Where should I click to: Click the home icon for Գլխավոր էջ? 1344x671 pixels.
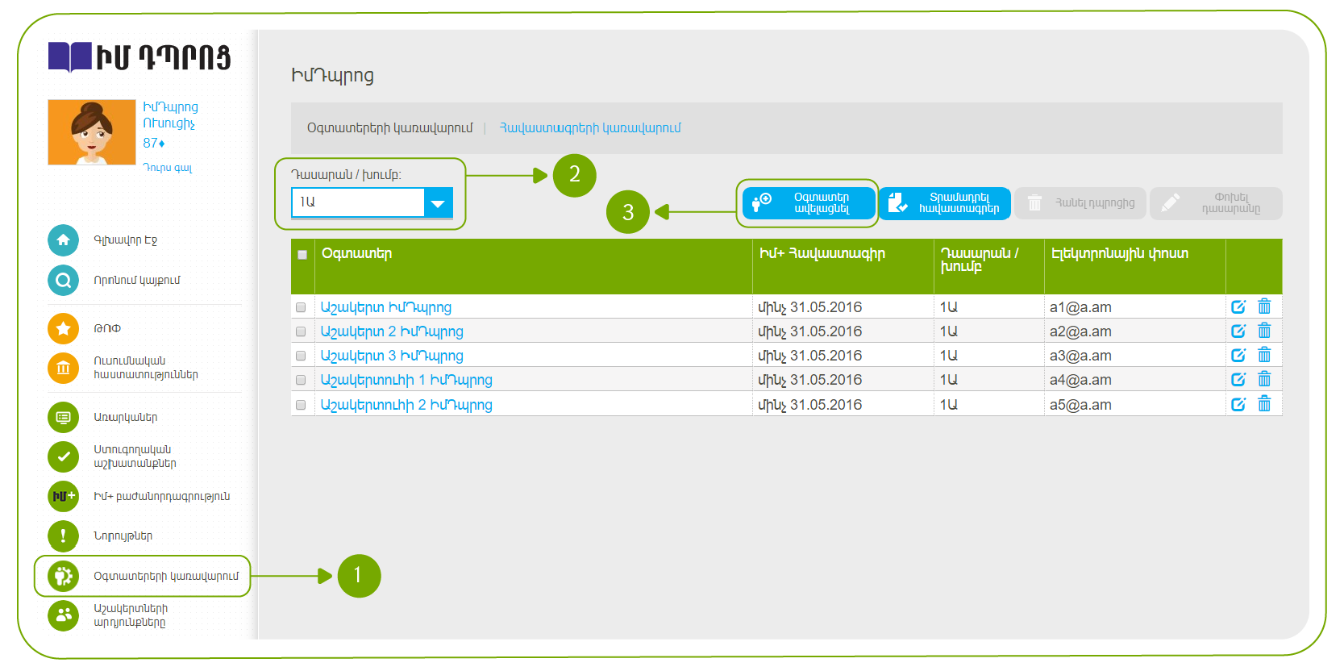click(x=63, y=240)
